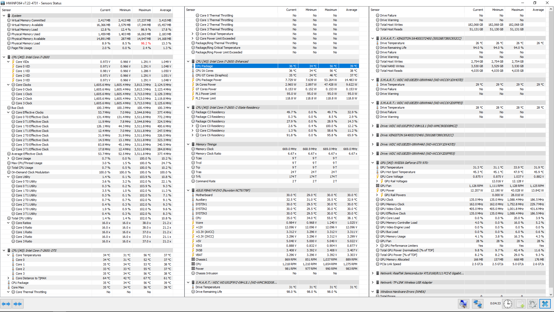The width and height of the screenshot is (554, 312).
Task: Click the chip icon beside GPU [#0] GeForce GTX 970
Action: click(378, 163)
